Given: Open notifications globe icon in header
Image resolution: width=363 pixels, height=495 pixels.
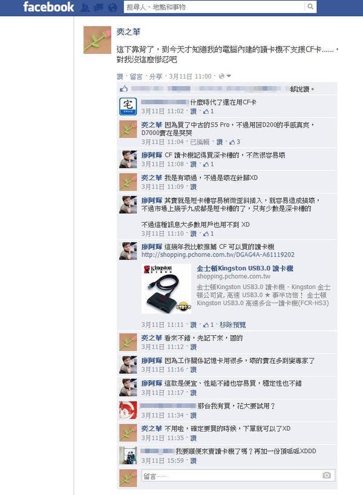Looking at the screenshot, I should (113, 7).
